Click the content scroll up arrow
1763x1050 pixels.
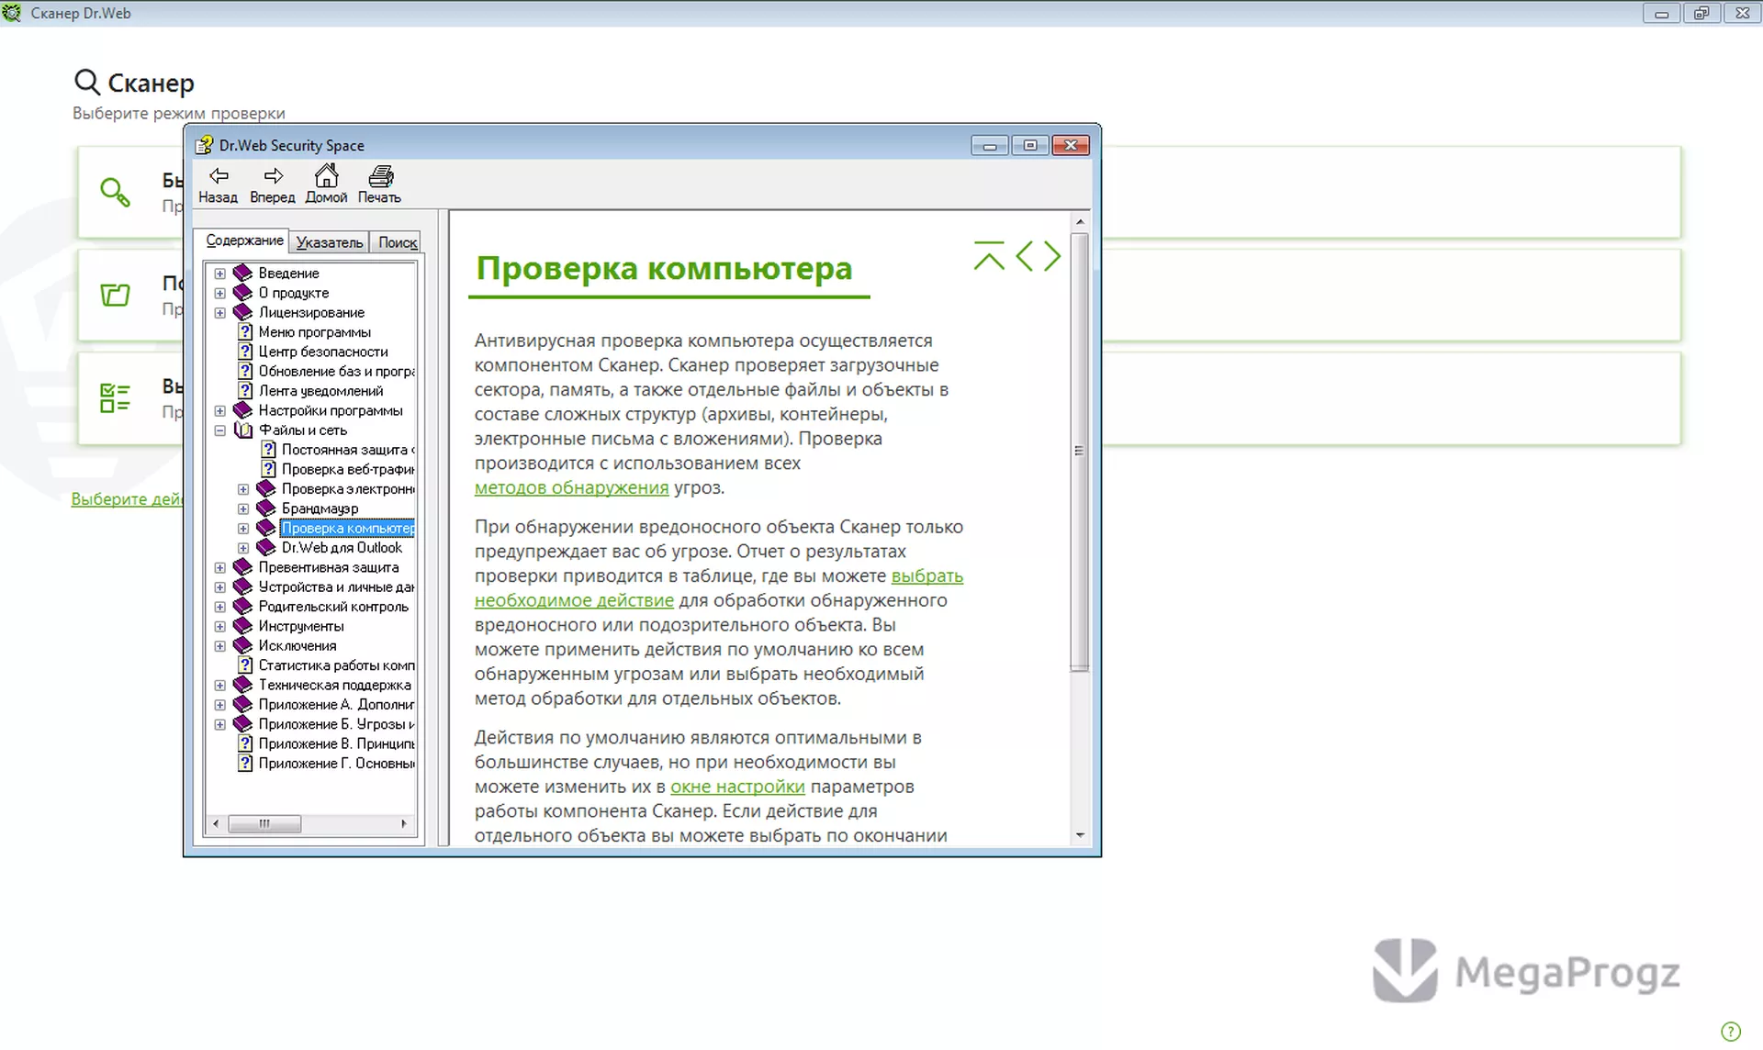click(x=1080, y=221)
